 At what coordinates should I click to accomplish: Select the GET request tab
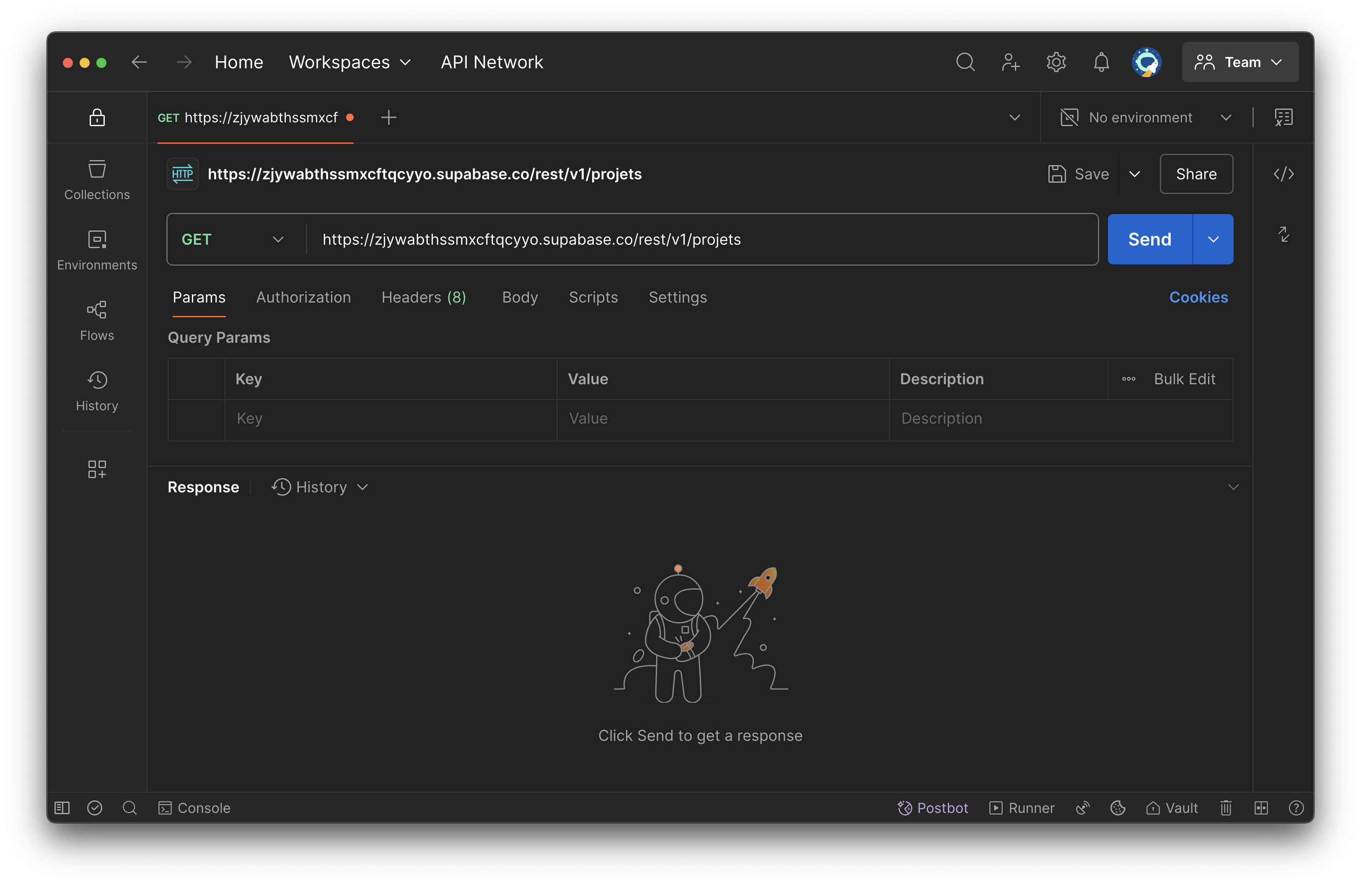pyautogui.click(x=256, y=117)
